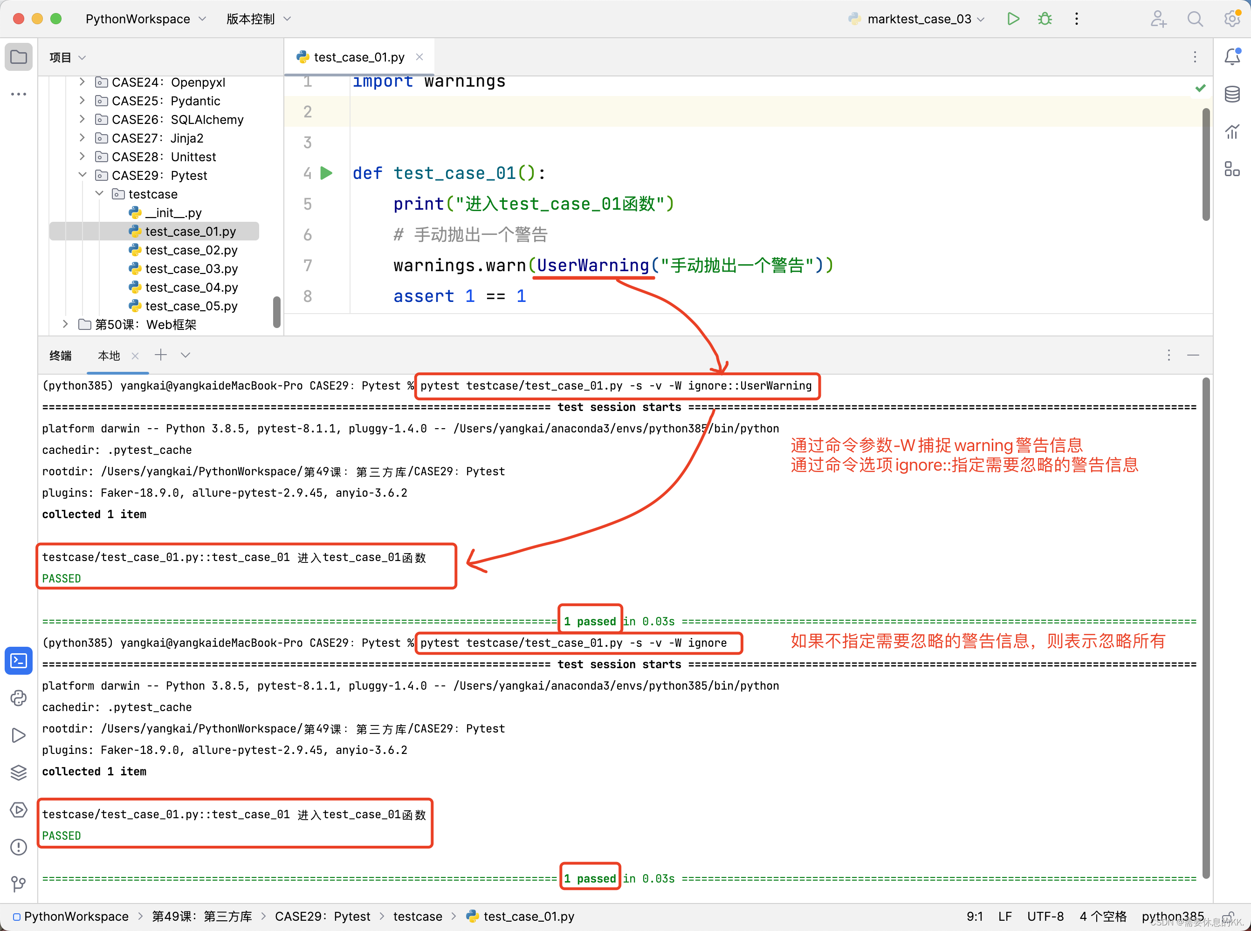1251x931 pixels.
Task: Click PythonWorkspace breadcrumb in status bar
Action: coord(70,917)
